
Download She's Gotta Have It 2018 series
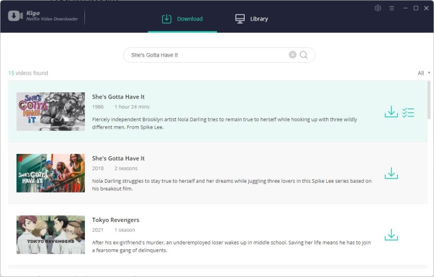(391, 173)
